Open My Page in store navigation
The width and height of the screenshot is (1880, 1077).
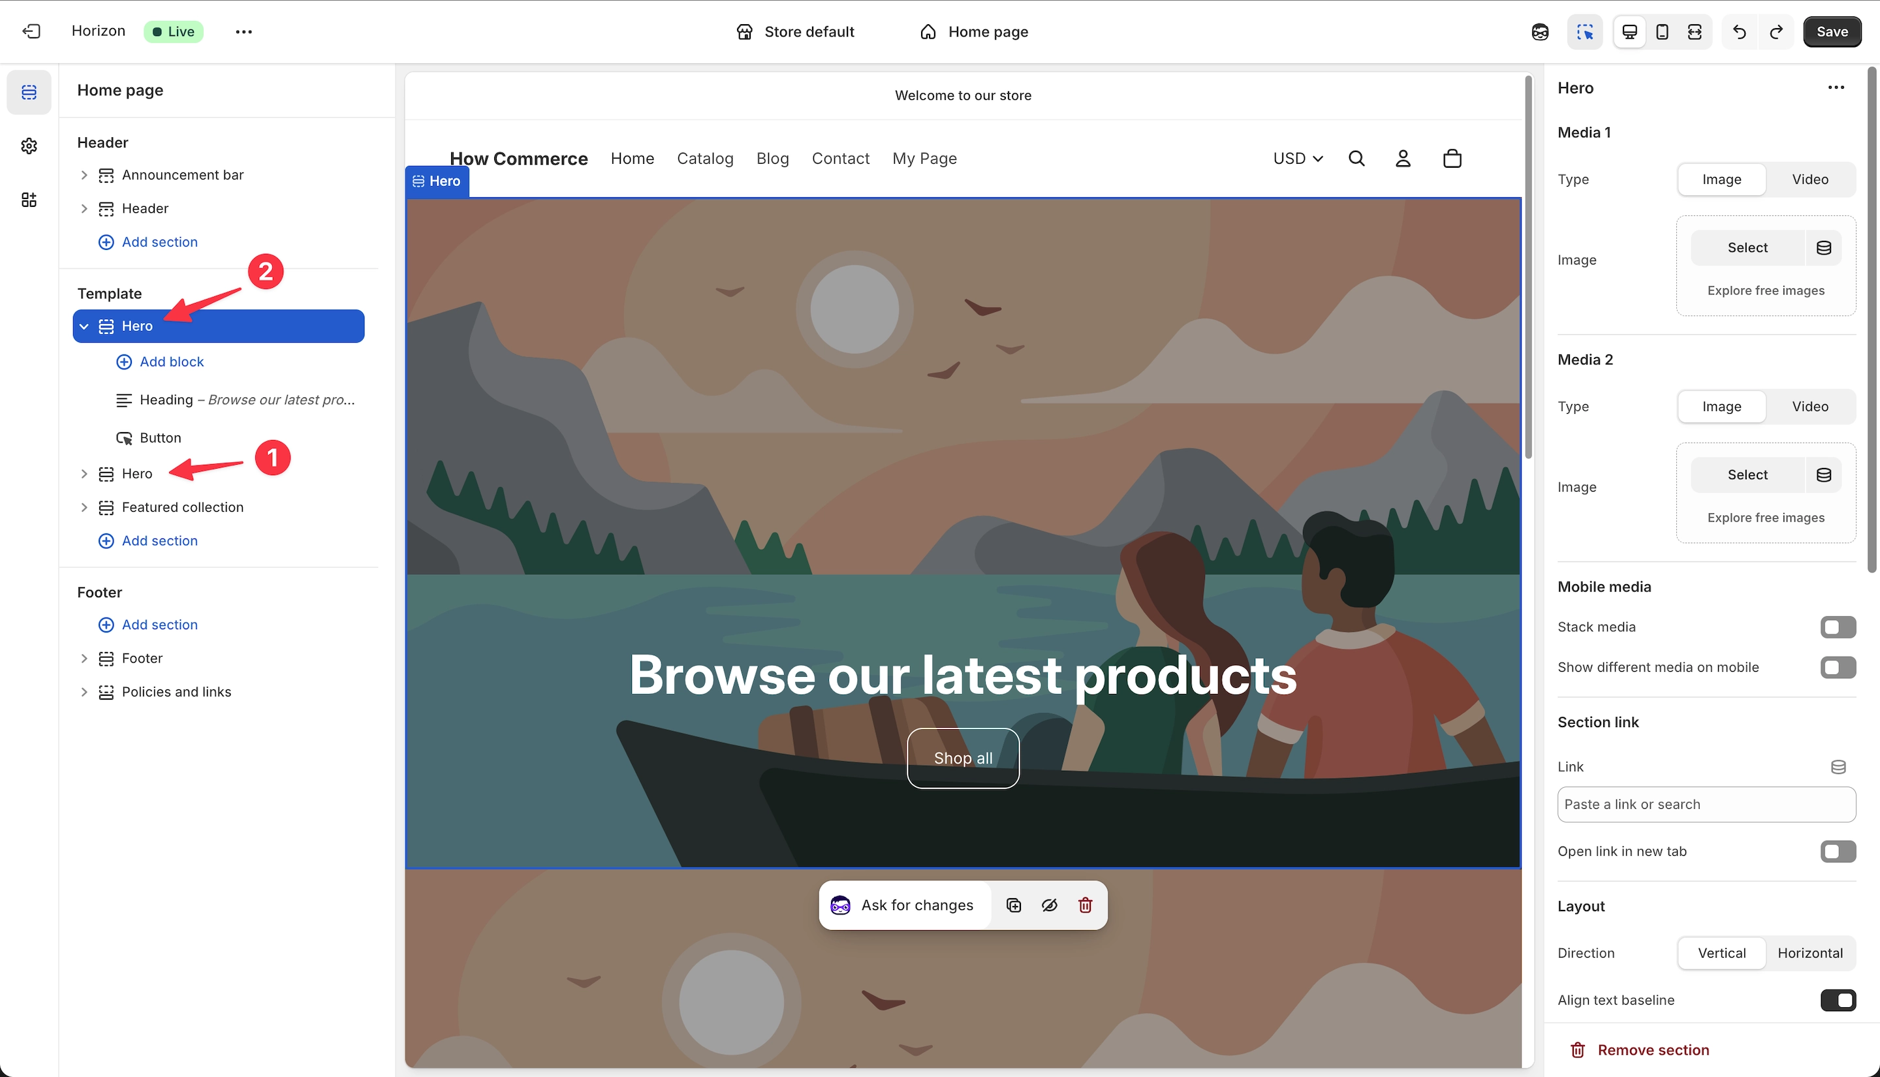click(x=924, y=159)
